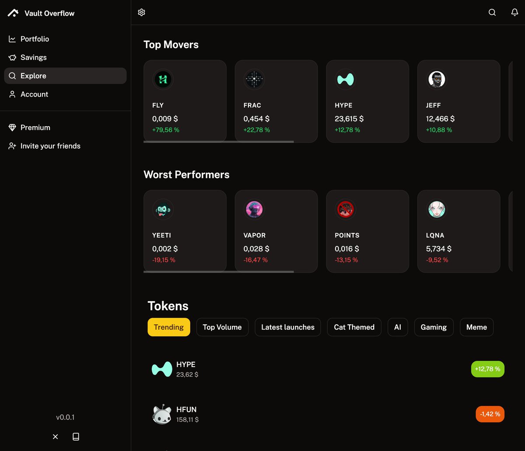This screenshot has width=525, height=451.
Task: Click the FRAC token logo
Action: coord(254,80)
